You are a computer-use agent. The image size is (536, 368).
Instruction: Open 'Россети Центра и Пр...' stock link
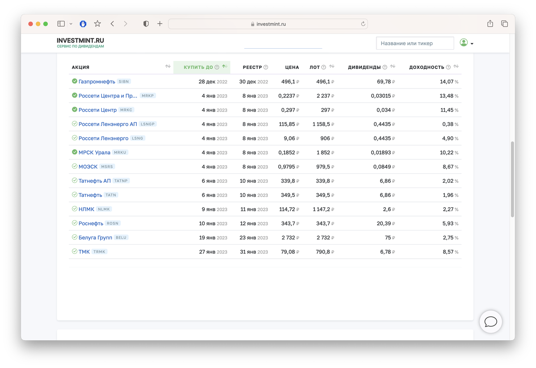[108, 96]
